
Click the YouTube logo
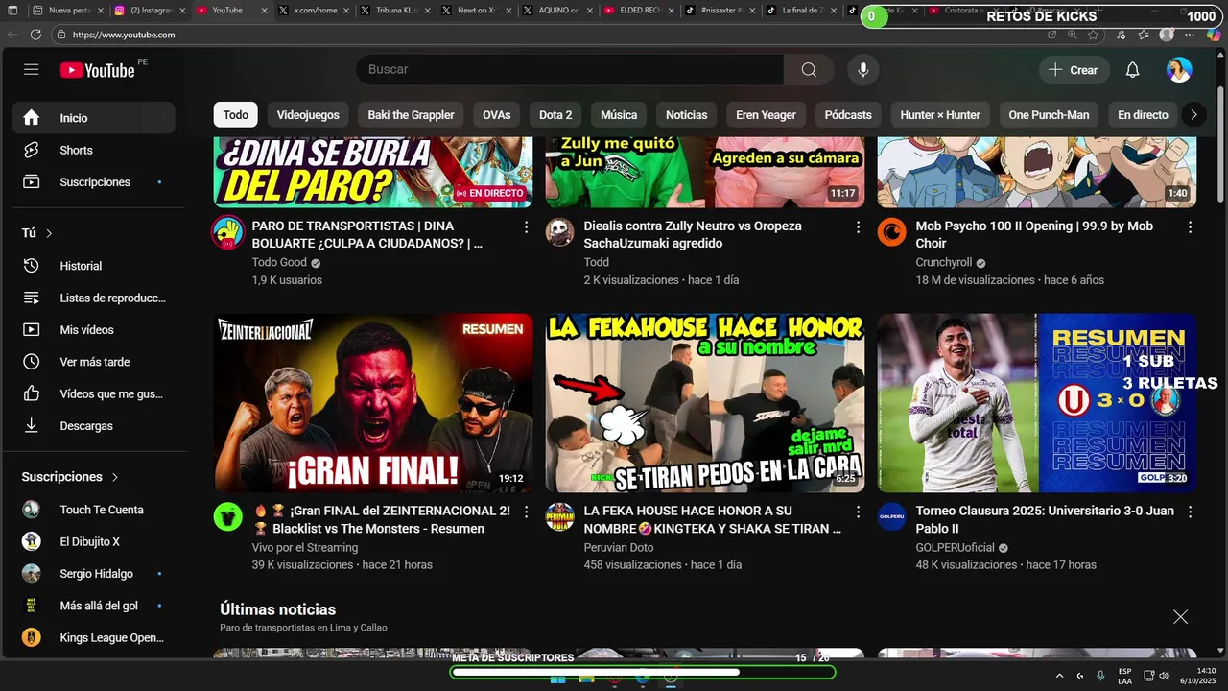pyautogui.click(x=98, y=70)
